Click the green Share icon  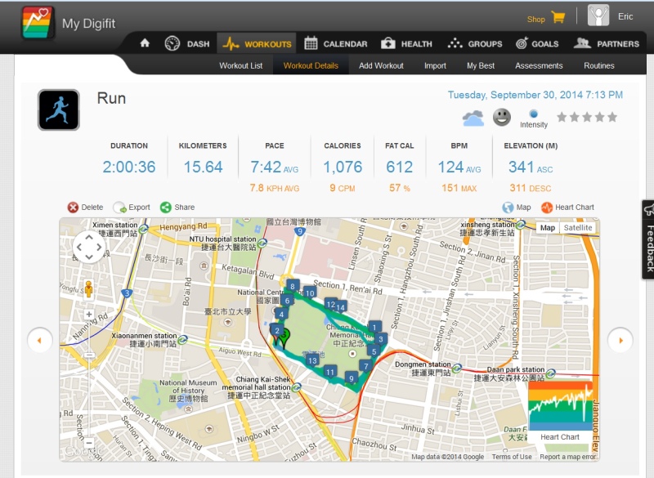166,207
